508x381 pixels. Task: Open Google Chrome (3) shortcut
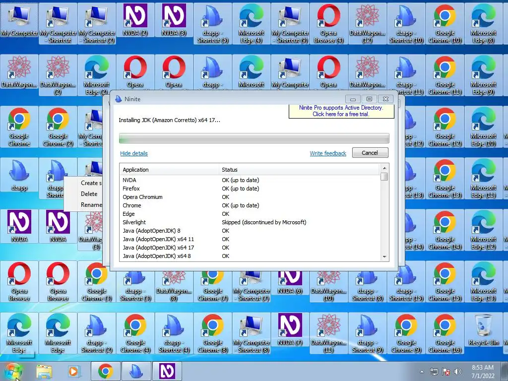tap(97, 282)
